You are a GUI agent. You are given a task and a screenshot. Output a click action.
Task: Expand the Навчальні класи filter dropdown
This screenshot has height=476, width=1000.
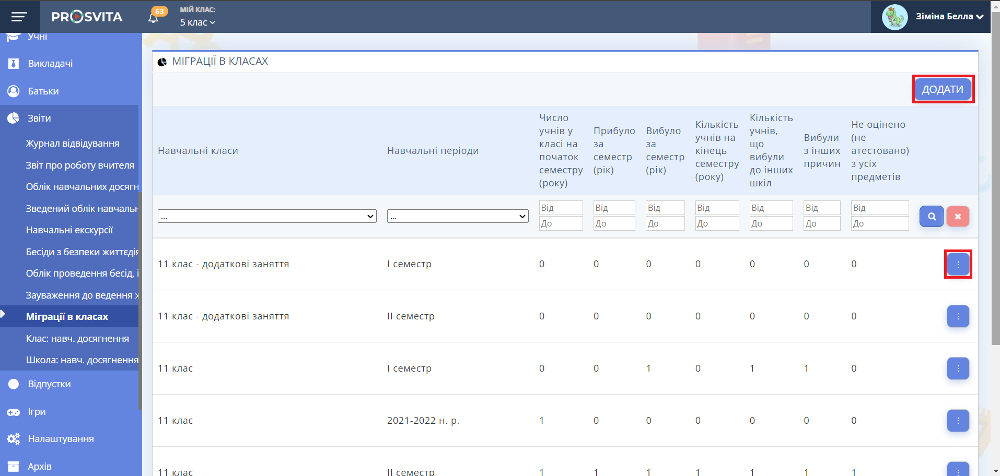(267, 216)
